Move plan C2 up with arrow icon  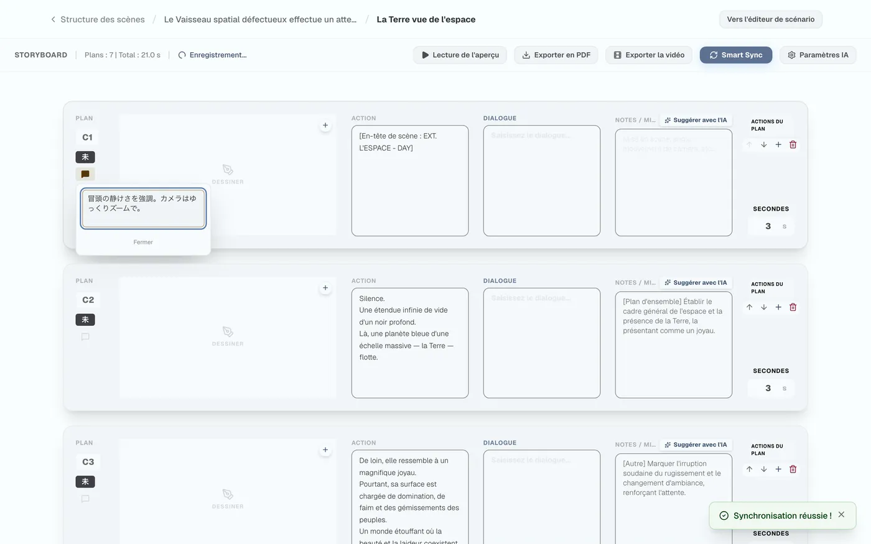750,307
